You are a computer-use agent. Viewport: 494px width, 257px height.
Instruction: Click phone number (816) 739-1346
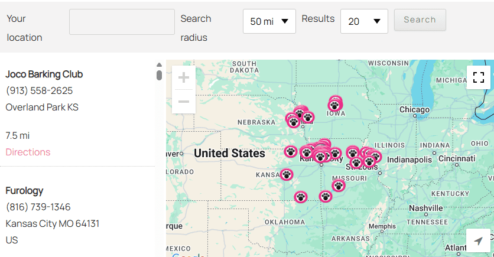click(38, 207)
